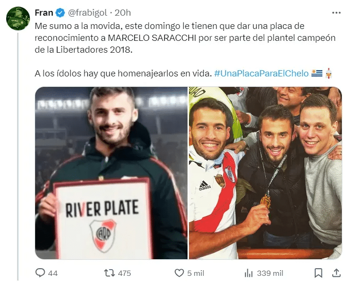
Task: Click the 475 reposts count
Action: [x=124, y=273]
